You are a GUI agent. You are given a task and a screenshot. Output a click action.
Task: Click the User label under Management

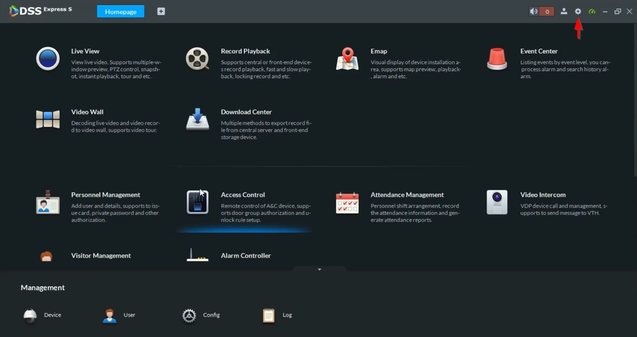point(129,315)
